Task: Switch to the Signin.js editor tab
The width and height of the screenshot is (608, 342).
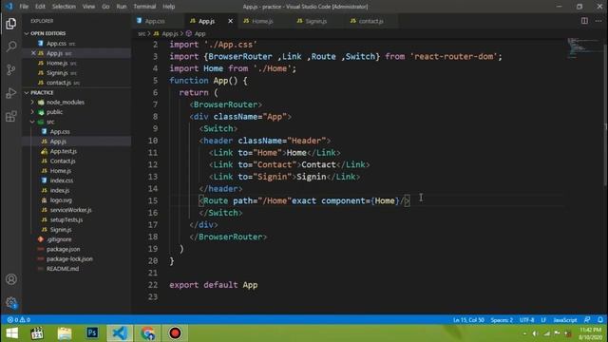Action: pos(315,21)
